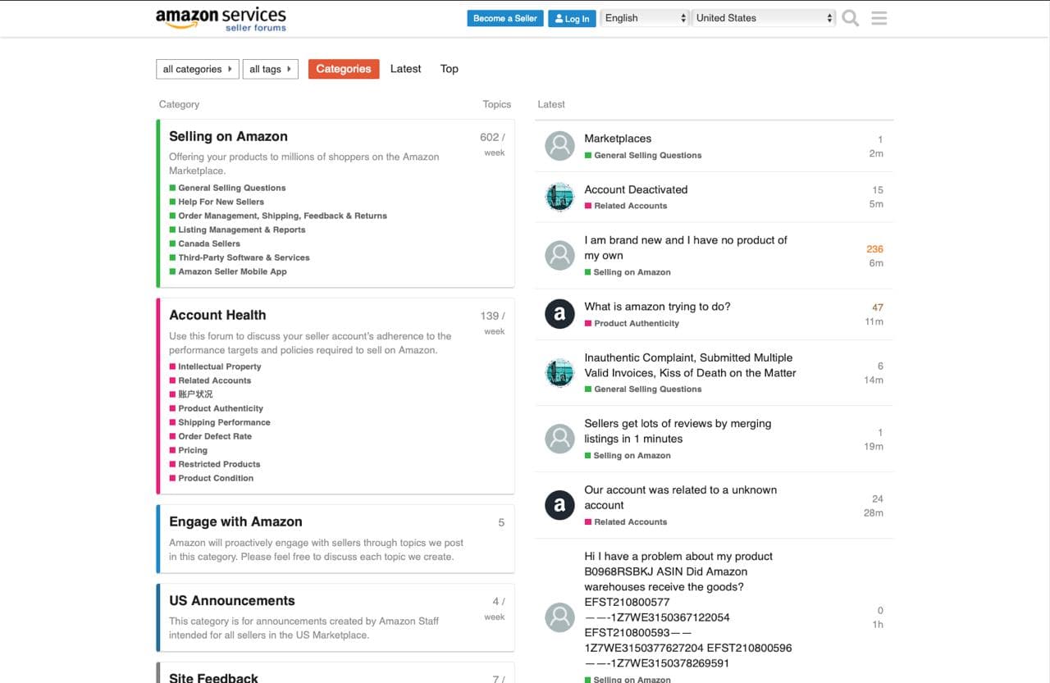The height and width of the screenshot is (683, 1050).
Task: Open the United States country selector
Action: (762, 17)
